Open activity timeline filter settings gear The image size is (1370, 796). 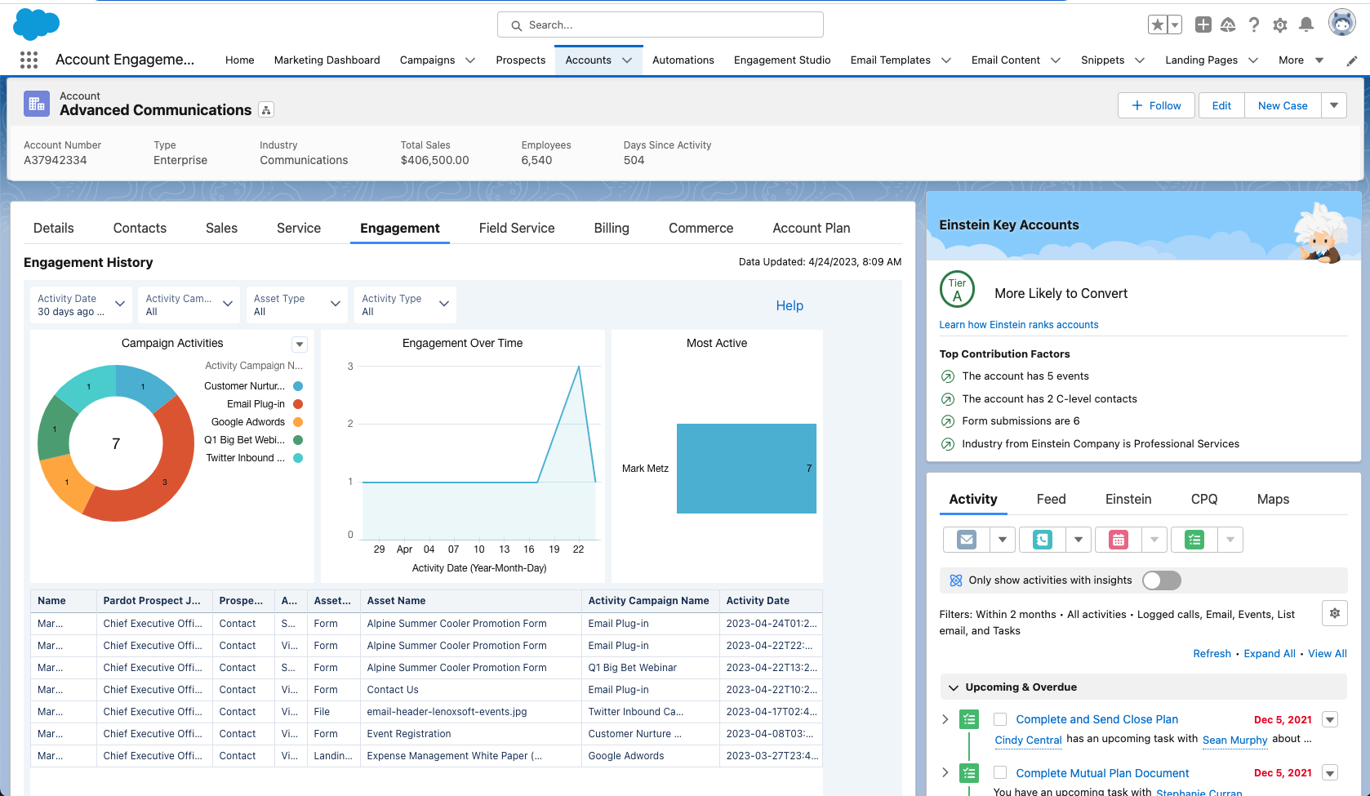pyautogui.click(x=1334, y=613)
